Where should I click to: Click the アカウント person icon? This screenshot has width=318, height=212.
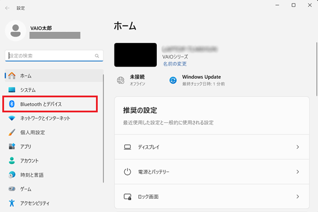[x=12, y=160]
